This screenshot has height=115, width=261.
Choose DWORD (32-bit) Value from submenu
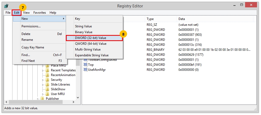tap(90, 38)
